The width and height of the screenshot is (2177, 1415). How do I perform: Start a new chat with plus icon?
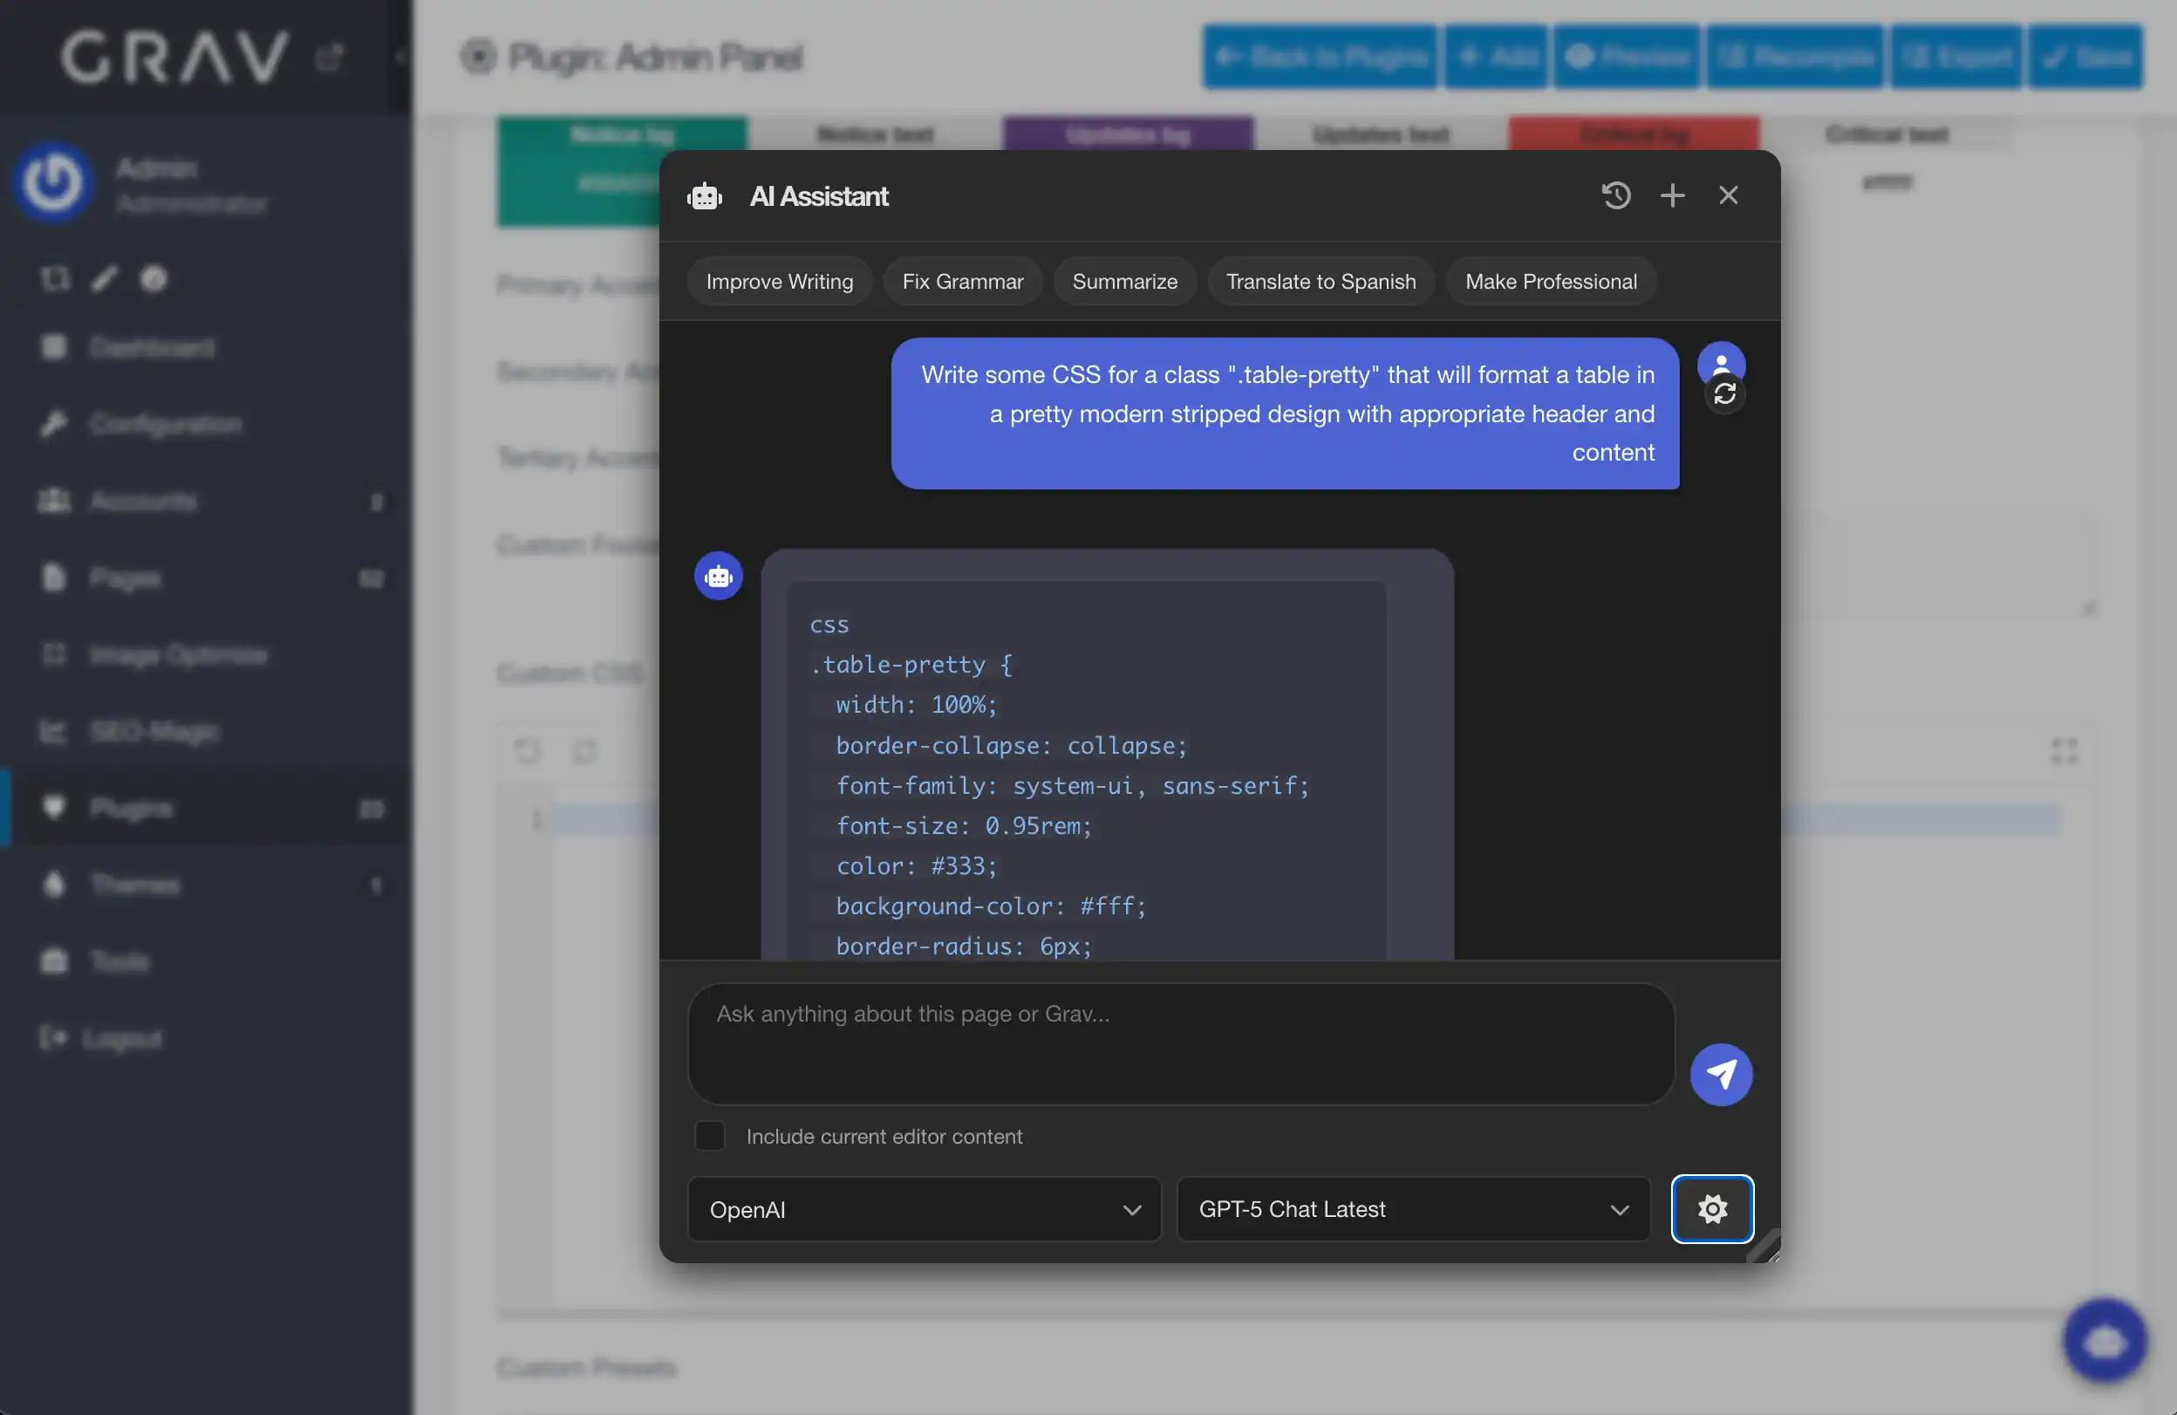click(1672, 195)
